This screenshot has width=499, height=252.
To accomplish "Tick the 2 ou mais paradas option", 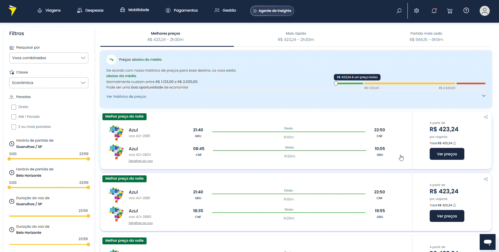I will tap(14, 127).
